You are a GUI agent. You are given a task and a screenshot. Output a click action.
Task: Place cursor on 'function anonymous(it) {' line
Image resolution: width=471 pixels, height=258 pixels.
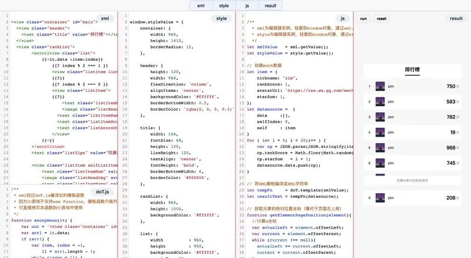point(42,220)
